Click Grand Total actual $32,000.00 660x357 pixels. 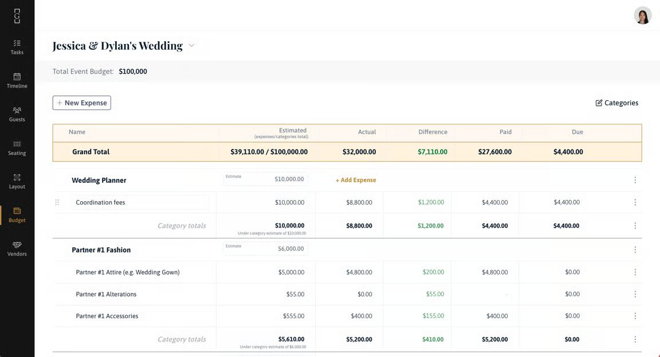click(x=359, y=151)
